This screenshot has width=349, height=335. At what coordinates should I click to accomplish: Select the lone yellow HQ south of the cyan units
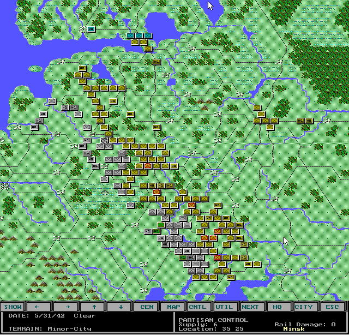(157, 62)
